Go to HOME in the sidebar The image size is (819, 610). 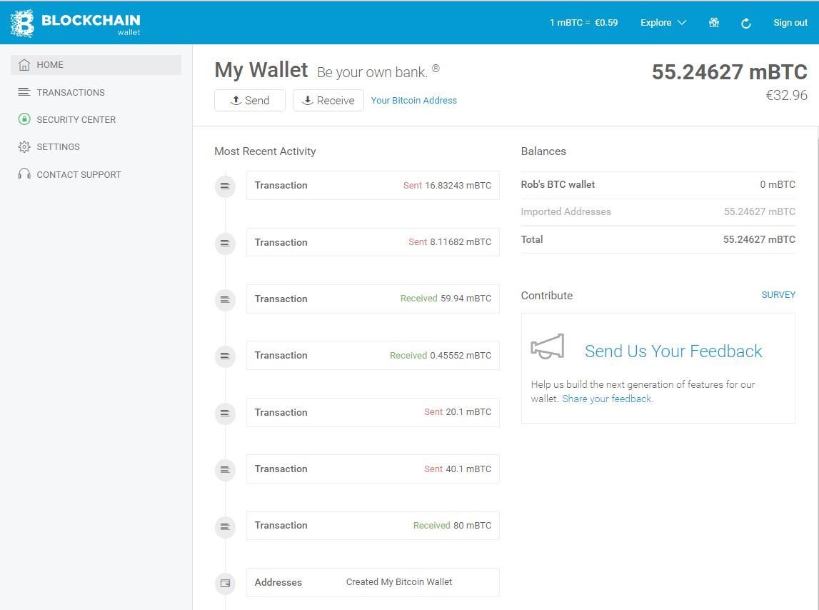(x=96, y=65)
